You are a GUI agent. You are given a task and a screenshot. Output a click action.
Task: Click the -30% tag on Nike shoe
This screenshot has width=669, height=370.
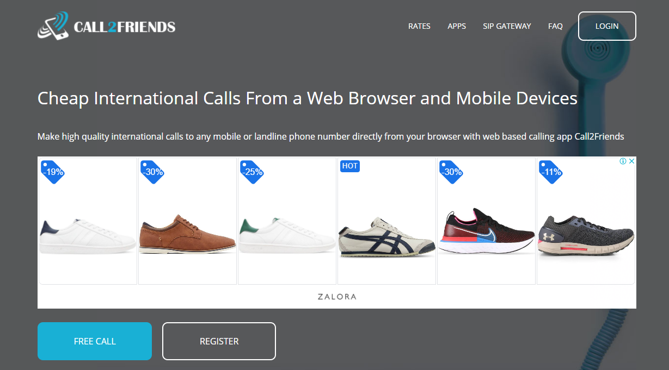point(451,172)
